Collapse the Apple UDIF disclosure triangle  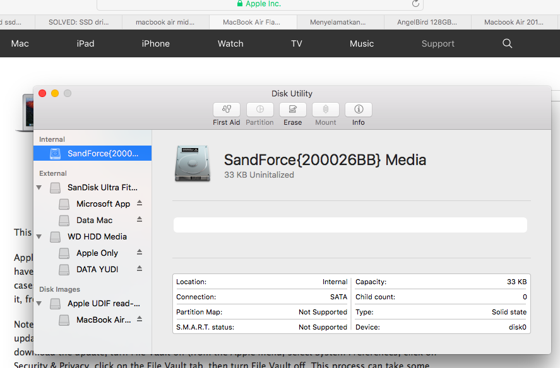click(x=39, y=304)
